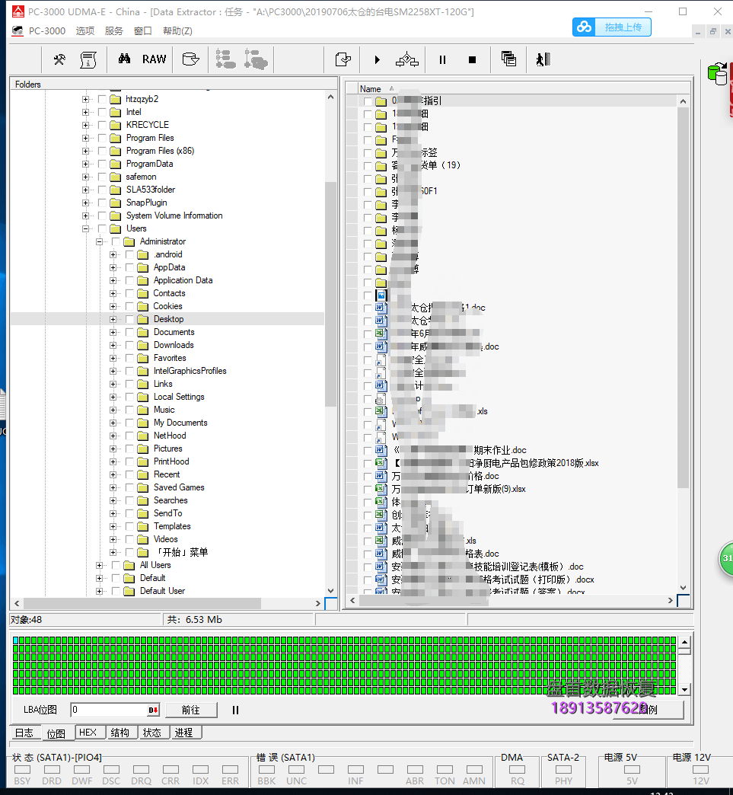Click the binoculars search icon
Viewport: 733px width, 795px height.
(x=124, y=59)
